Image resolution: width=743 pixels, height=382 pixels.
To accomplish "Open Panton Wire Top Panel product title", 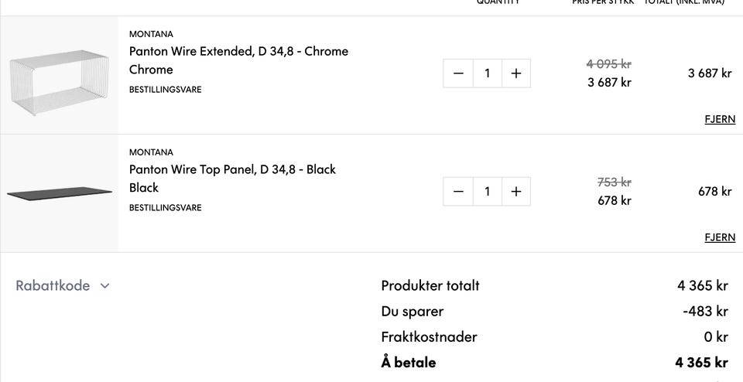I will [232, 169].
